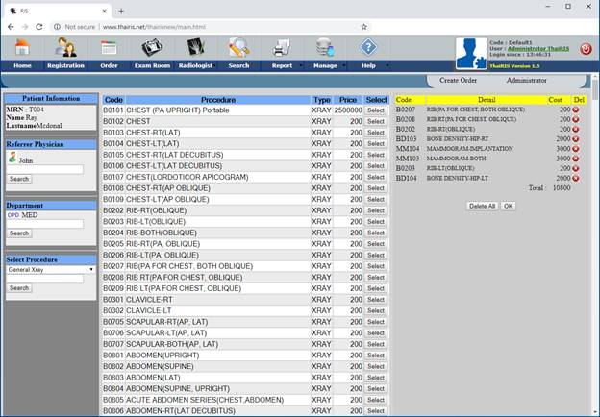Image resolution: width=600 pixels, height=417 pixels.
Task: Expand the General Xray procedure dropdown
Action: [50, 270]
